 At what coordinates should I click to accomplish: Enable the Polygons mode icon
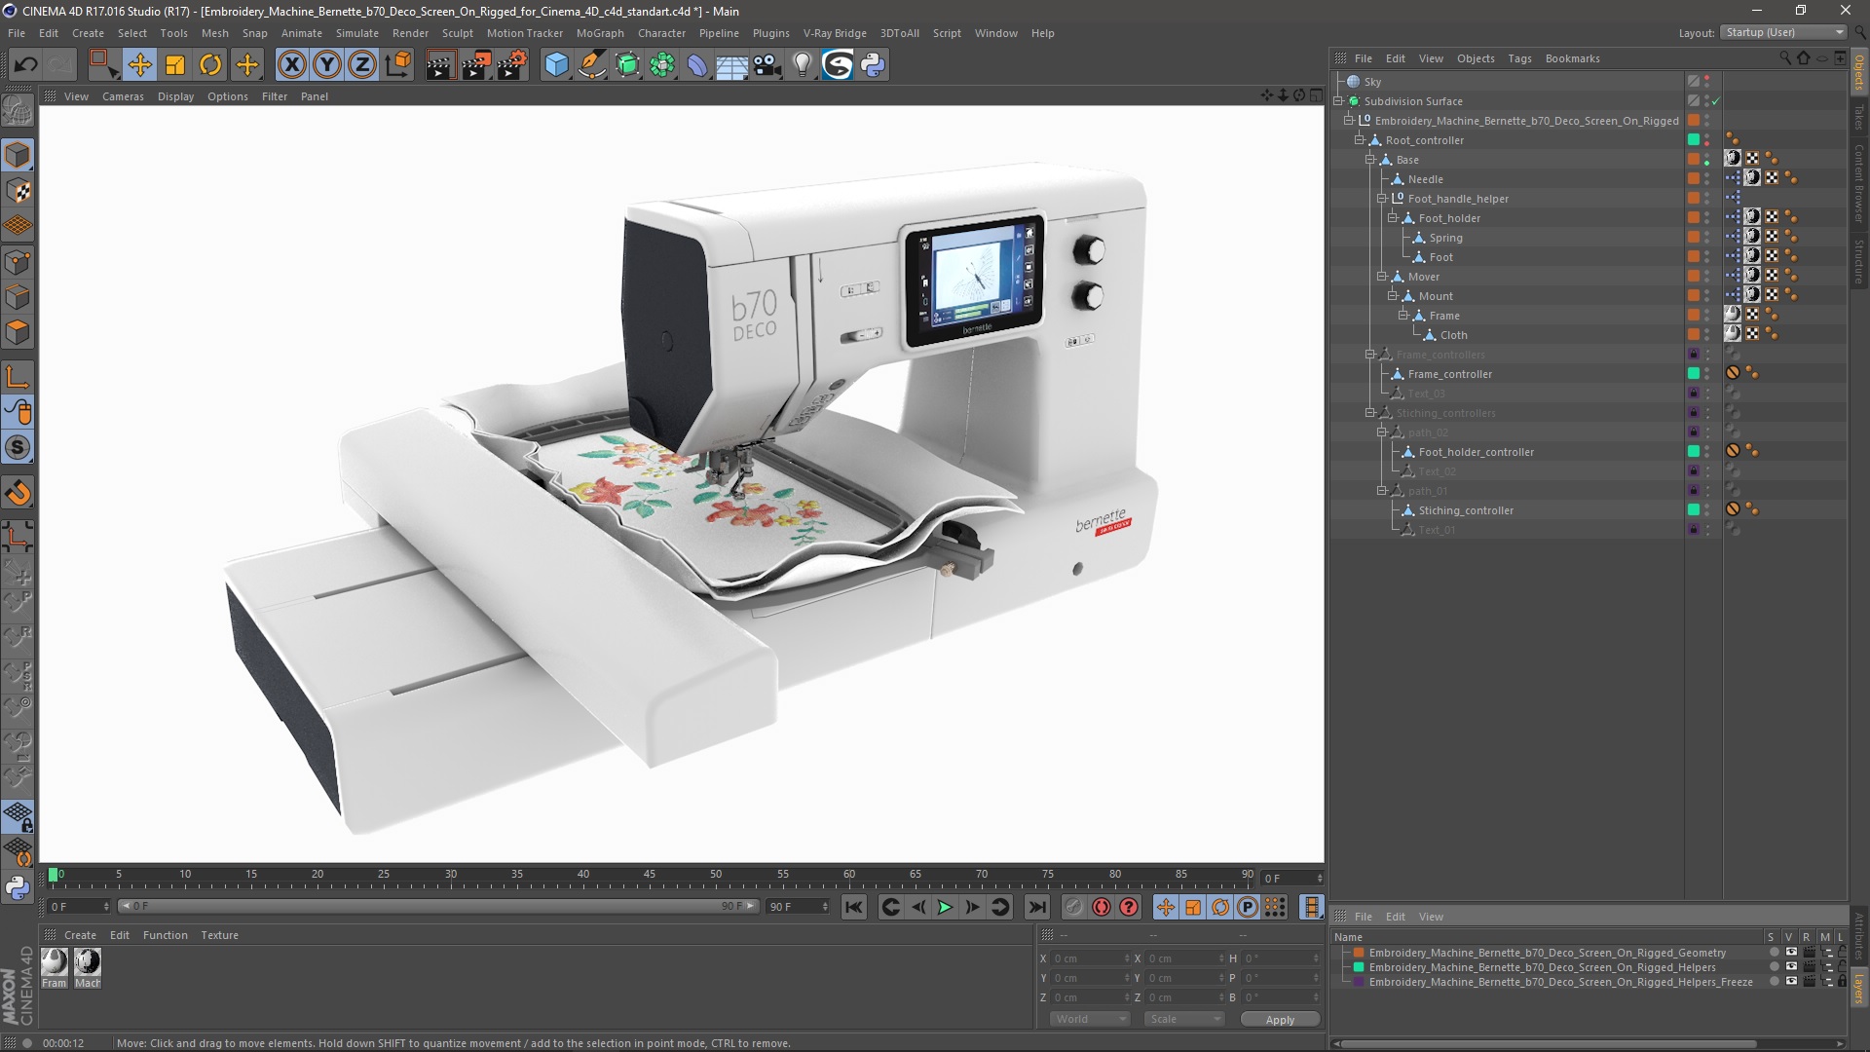coord(18,333)
